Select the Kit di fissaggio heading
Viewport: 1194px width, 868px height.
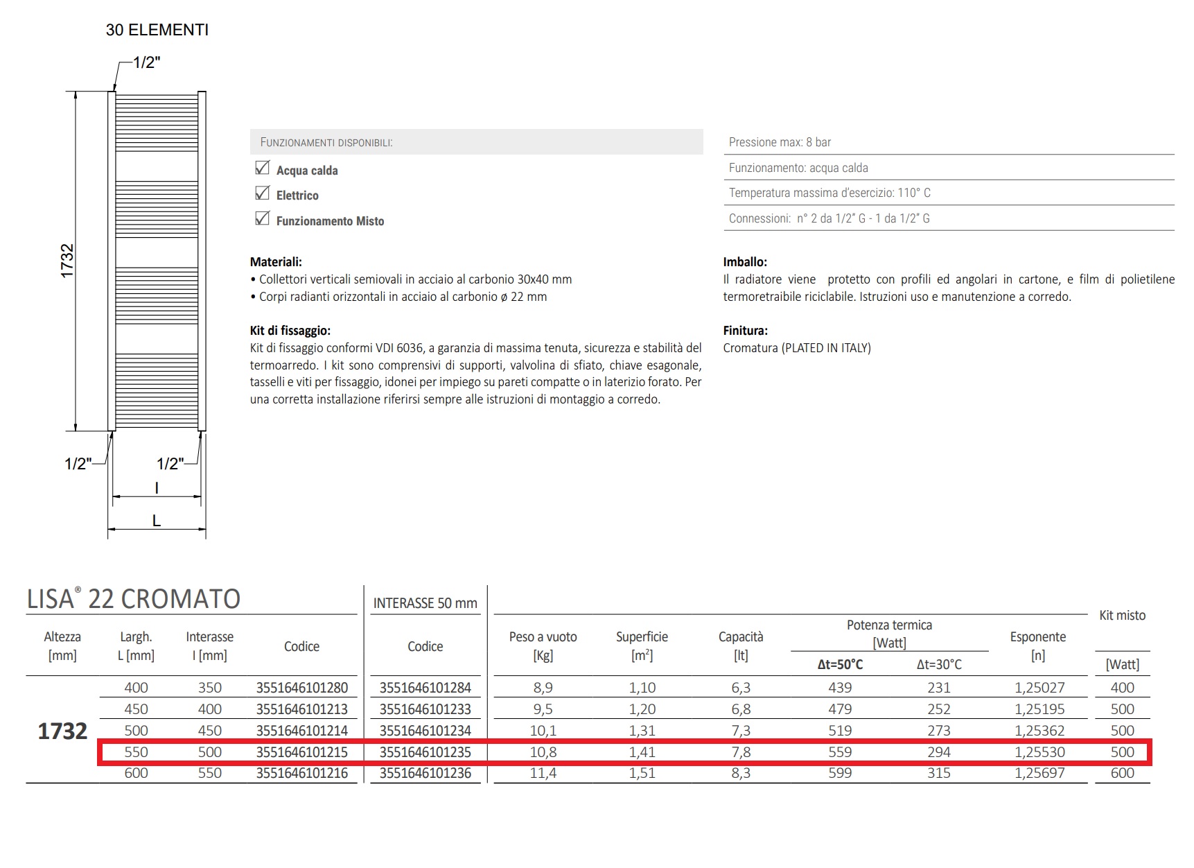290,331
